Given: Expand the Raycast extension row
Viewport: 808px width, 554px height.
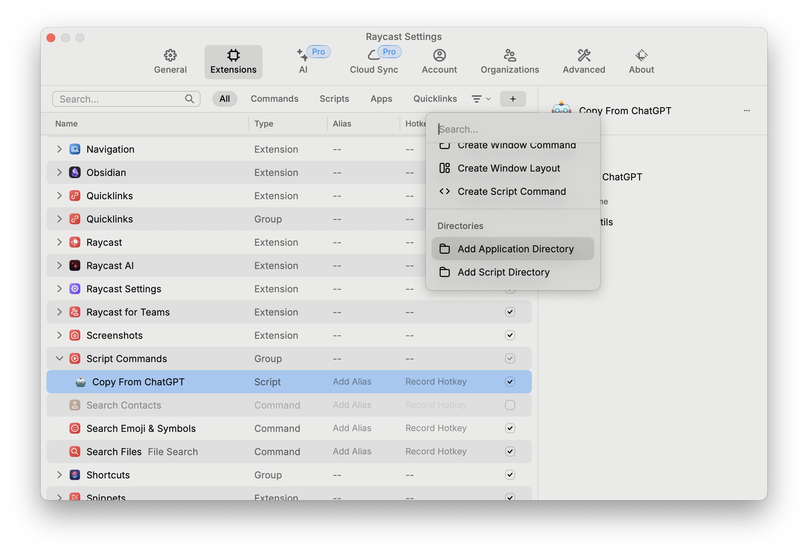Looking at the screenshot, I should point(60,242).
